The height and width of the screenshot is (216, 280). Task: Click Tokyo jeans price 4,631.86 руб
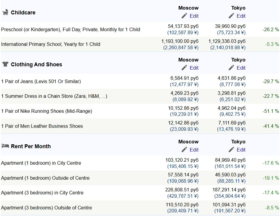[231, 78]
